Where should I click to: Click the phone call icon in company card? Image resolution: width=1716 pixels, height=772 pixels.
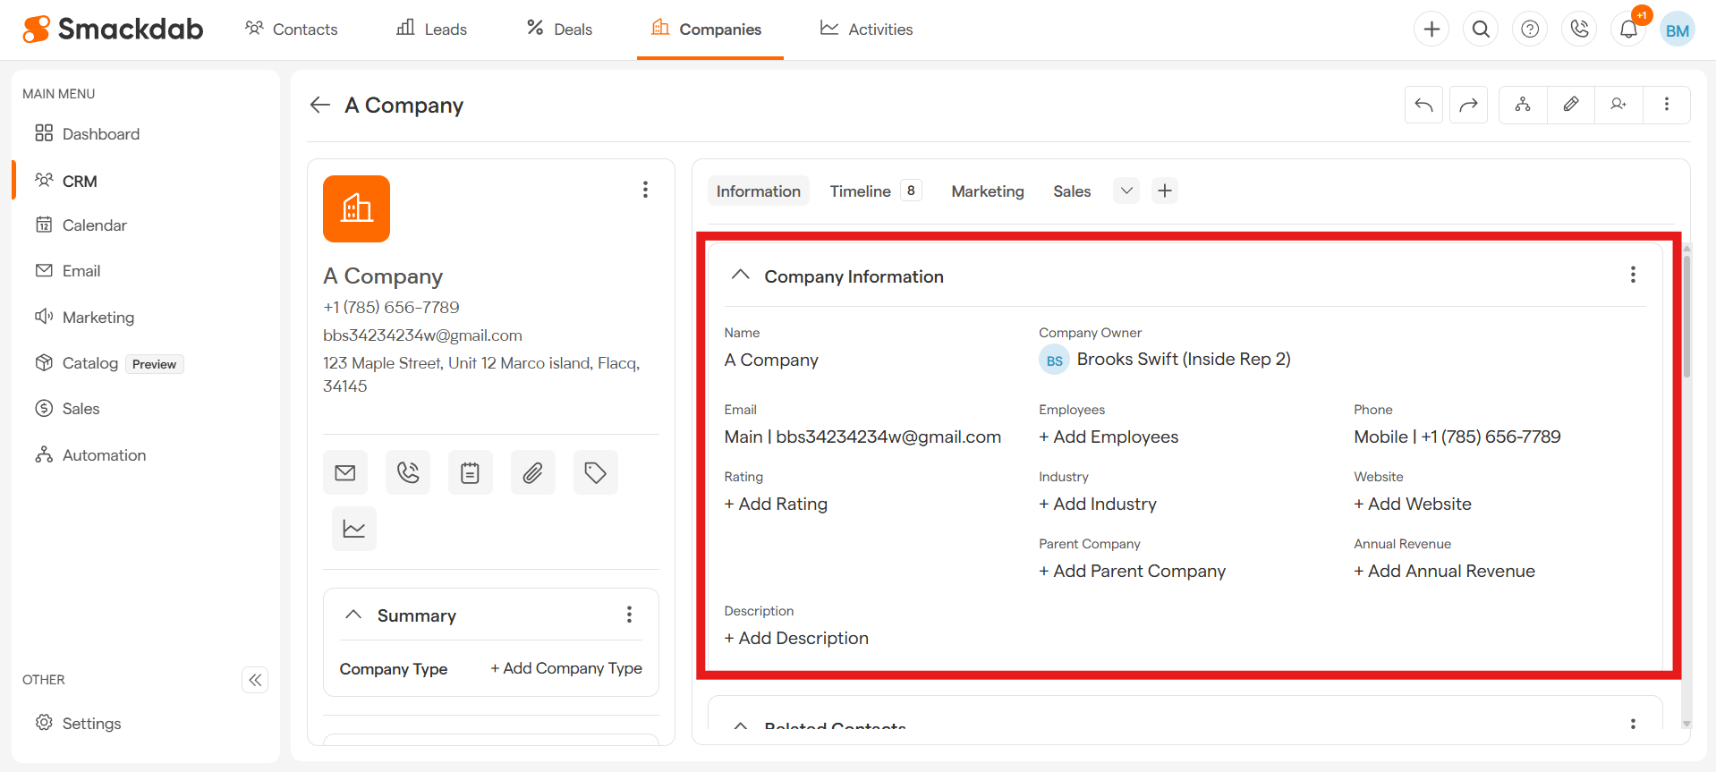tap(408, 472)
